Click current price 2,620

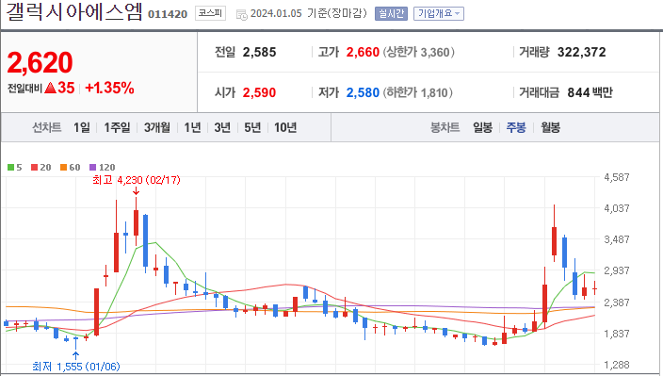coord(40,62)
